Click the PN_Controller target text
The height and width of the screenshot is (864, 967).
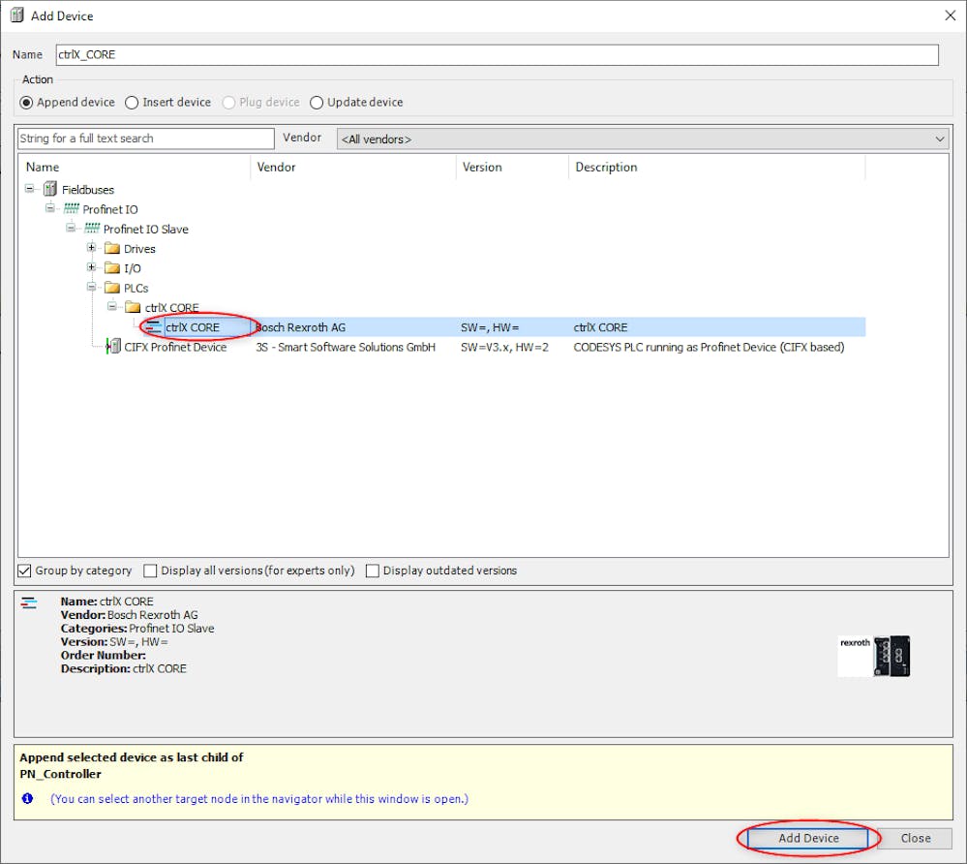click(60, 774)
